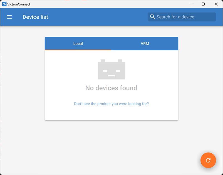The width and height of the screenshot is (223, 175).
Task: Click the "Device list" page title
Action: [35, 17]
